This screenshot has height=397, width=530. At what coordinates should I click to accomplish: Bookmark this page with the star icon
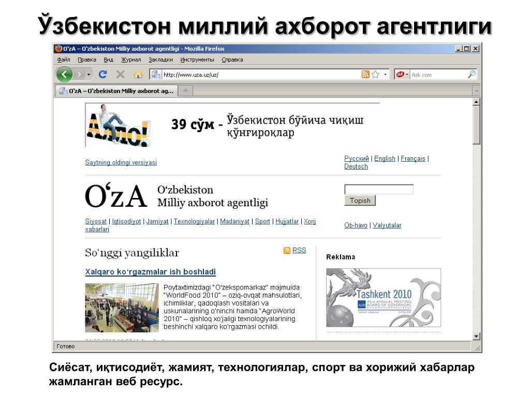tap(375, 74)
